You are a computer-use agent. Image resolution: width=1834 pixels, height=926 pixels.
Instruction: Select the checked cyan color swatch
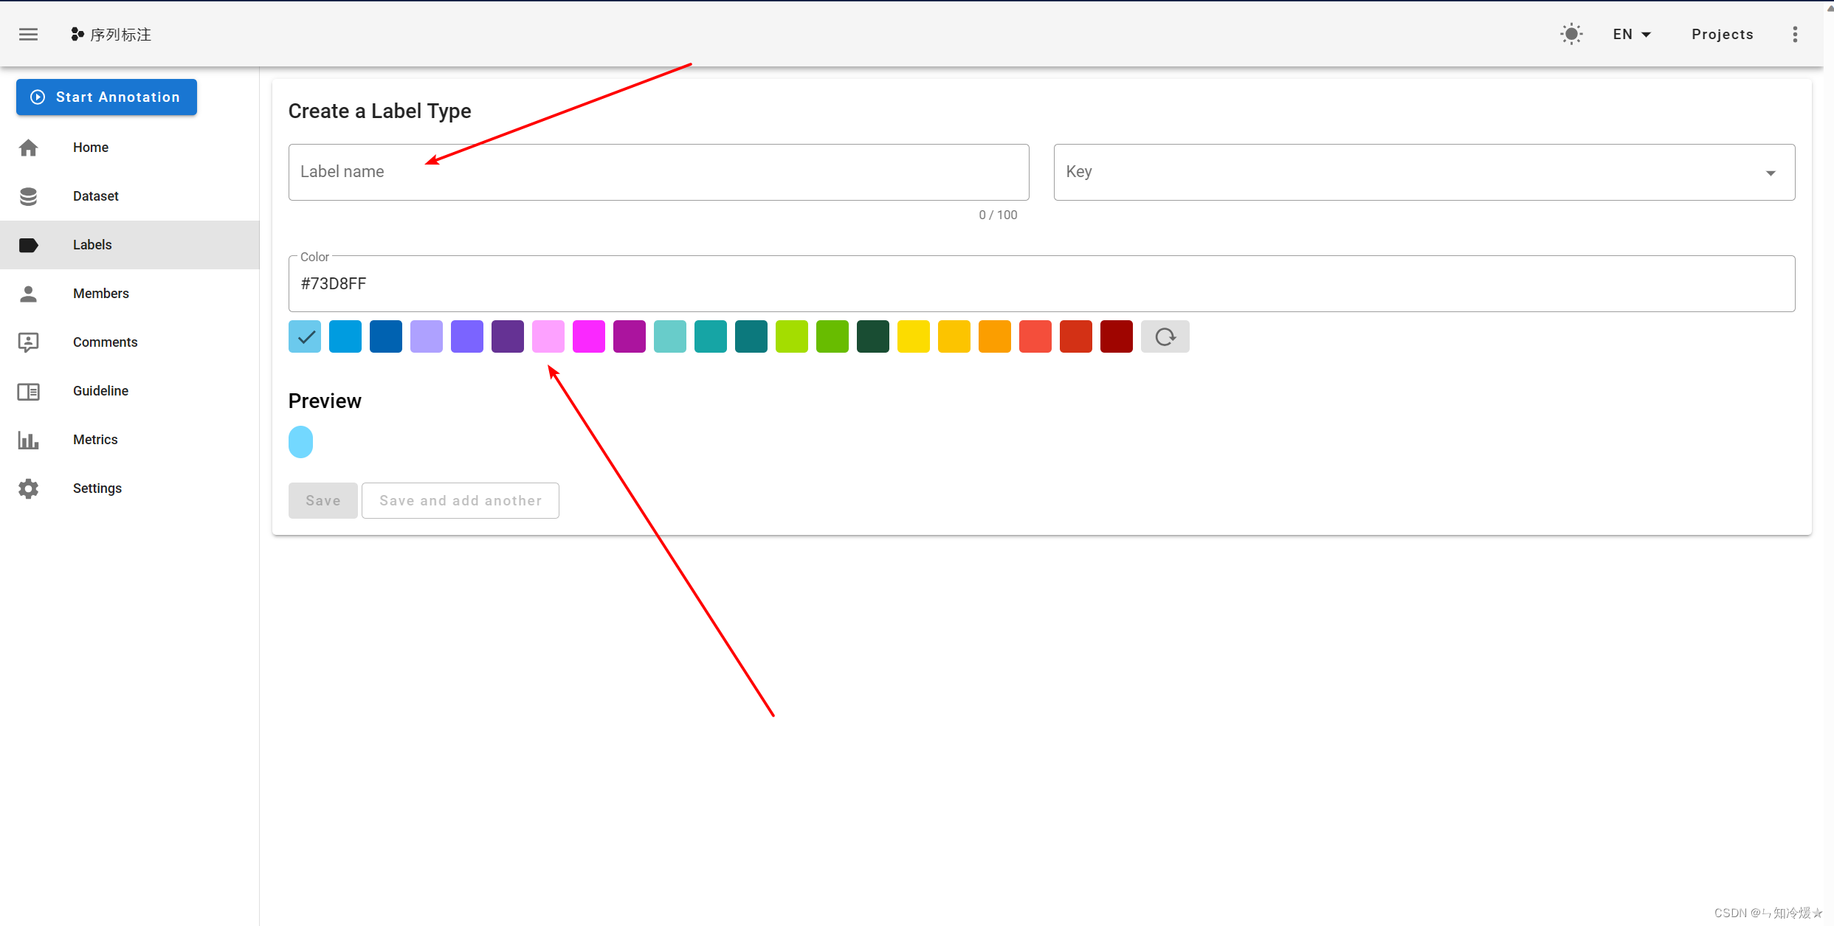(x=303, y=336)
